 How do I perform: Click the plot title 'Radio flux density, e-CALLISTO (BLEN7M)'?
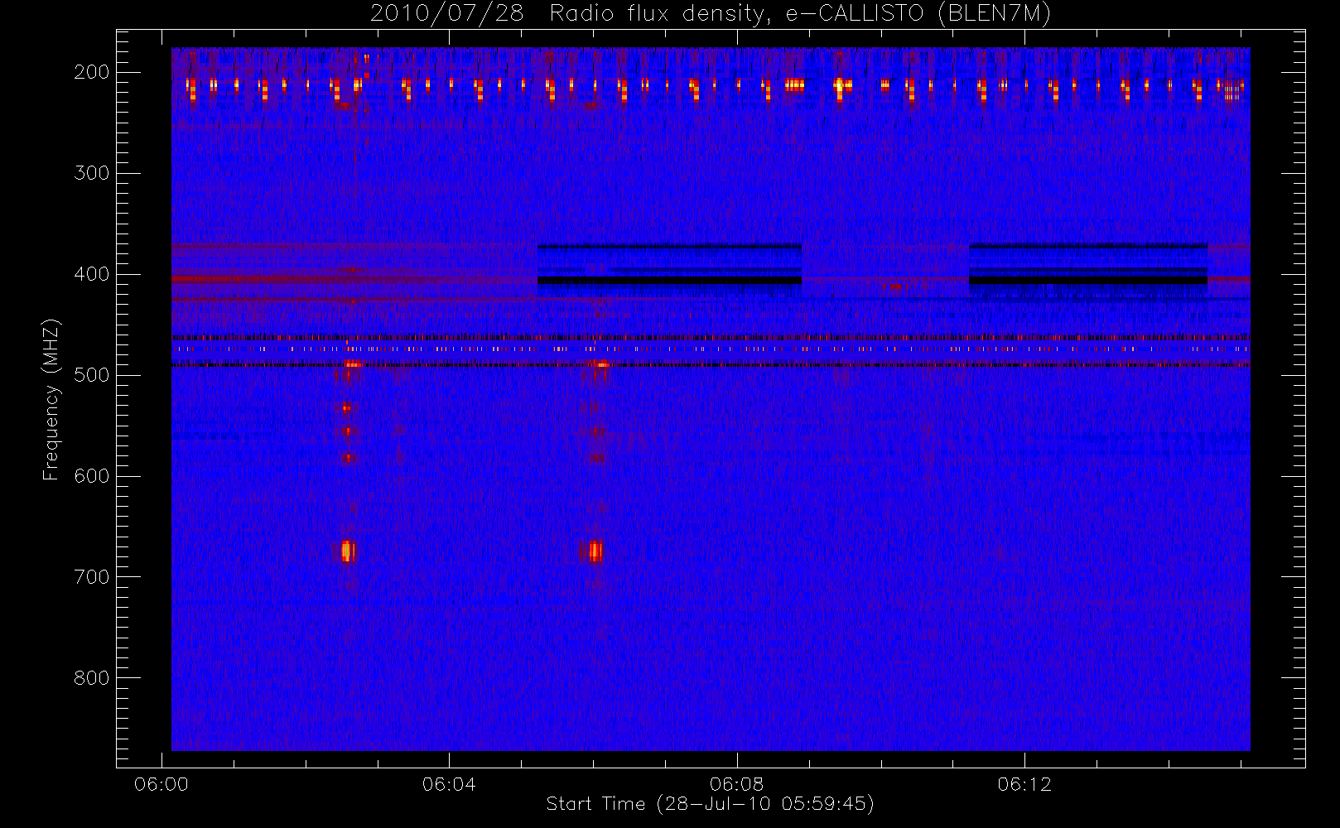(x=800, y=14)
